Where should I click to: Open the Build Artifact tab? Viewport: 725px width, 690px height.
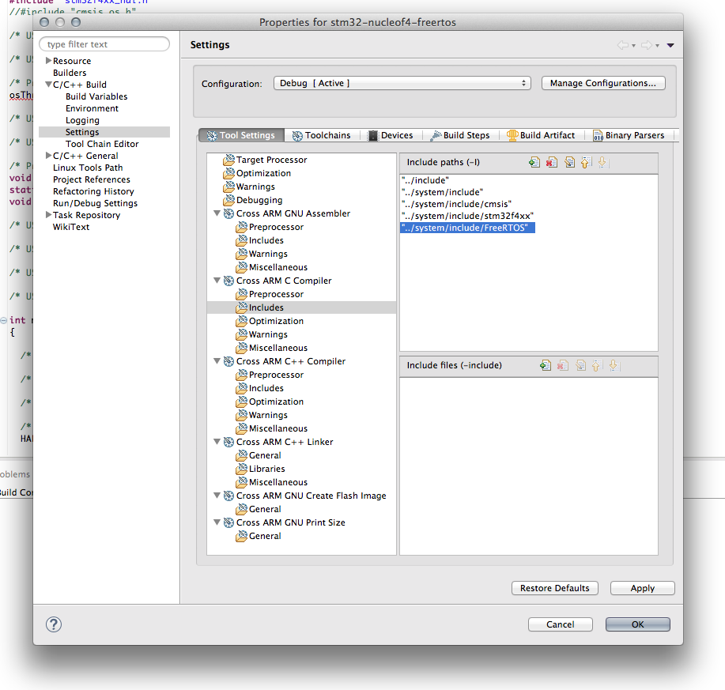point(541,135)
